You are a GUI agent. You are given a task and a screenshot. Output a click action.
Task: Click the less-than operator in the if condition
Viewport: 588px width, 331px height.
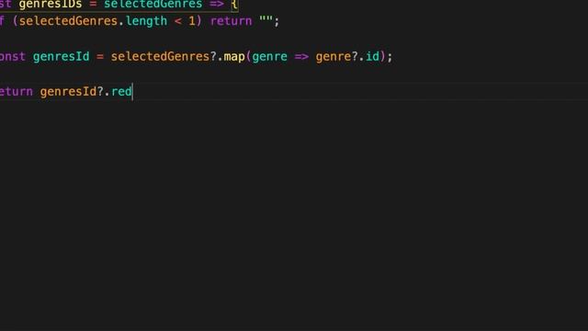click(x=177, y=21)
